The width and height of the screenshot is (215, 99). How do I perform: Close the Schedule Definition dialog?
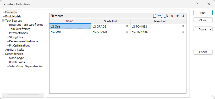tap(209, 4)
